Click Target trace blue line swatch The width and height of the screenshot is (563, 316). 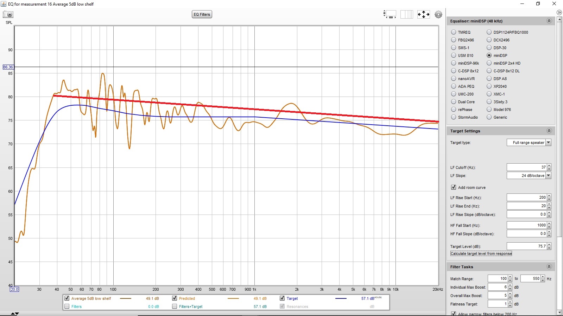tap(341, 298)
